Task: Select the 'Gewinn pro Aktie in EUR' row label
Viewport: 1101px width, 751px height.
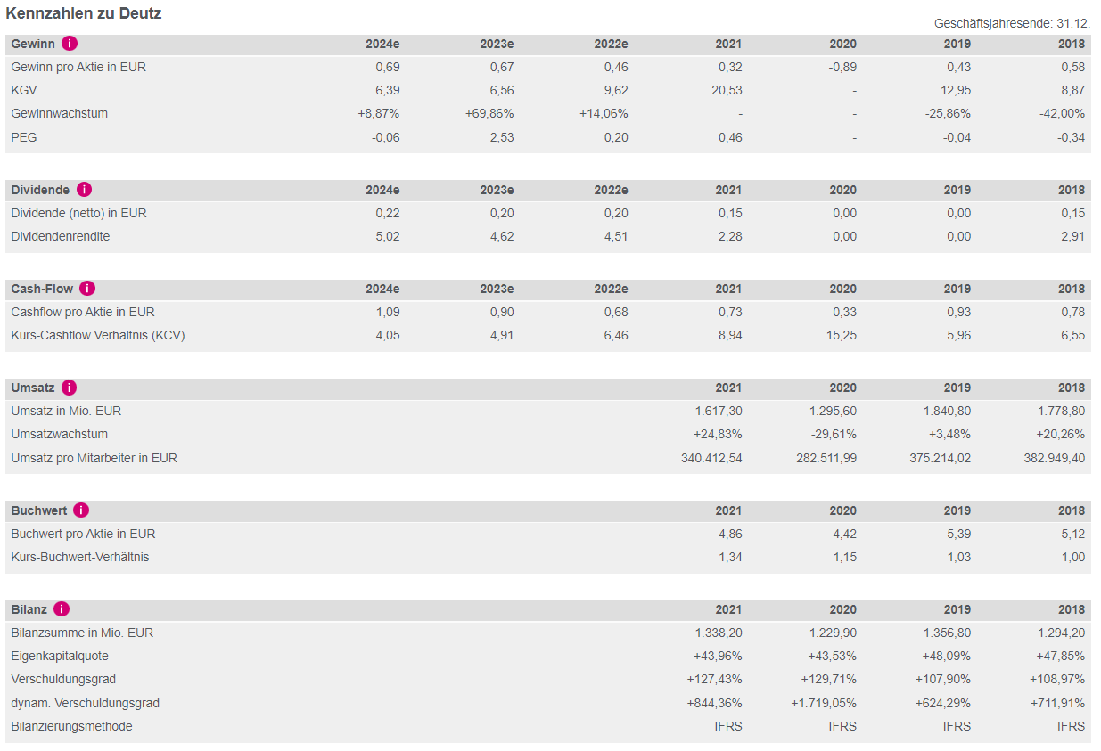Action: point(78,67)
